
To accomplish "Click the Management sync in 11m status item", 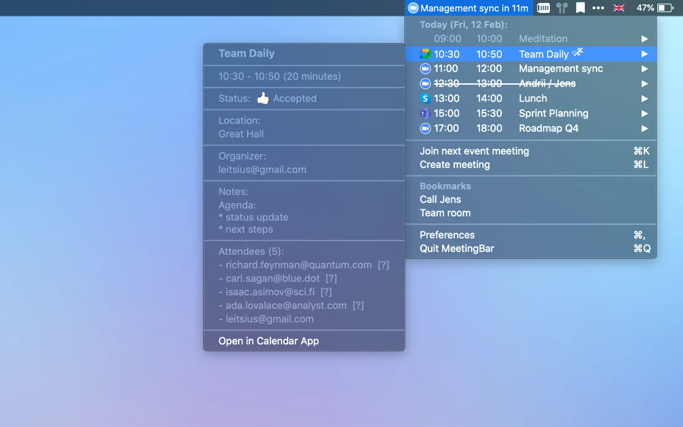I will [469, 8].
